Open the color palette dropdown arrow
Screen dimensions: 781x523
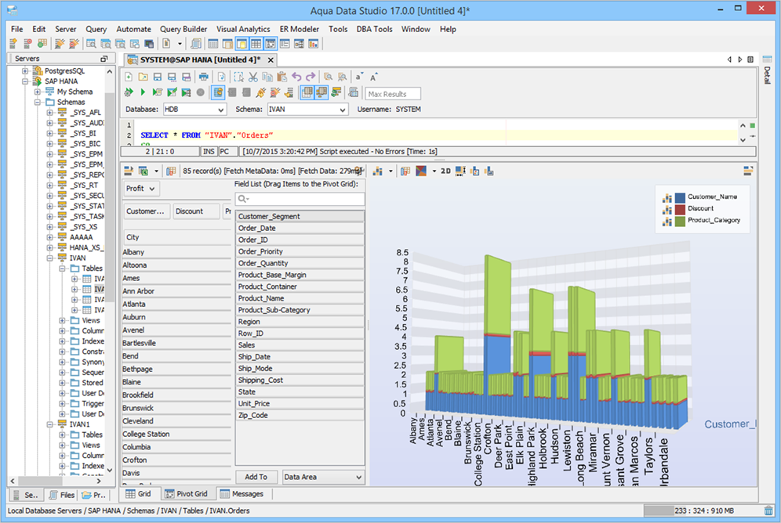click(434, 171)
